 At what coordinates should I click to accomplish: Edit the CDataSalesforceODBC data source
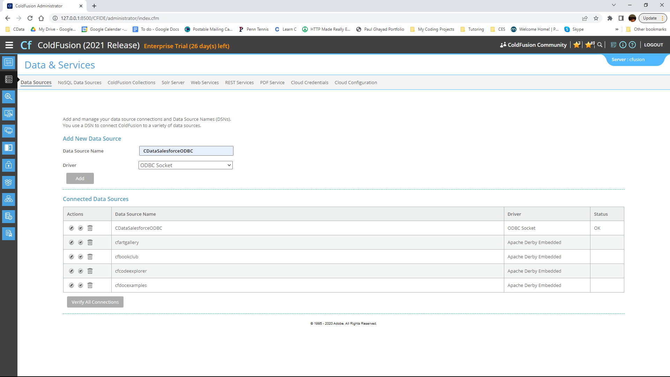coord(72,228)
